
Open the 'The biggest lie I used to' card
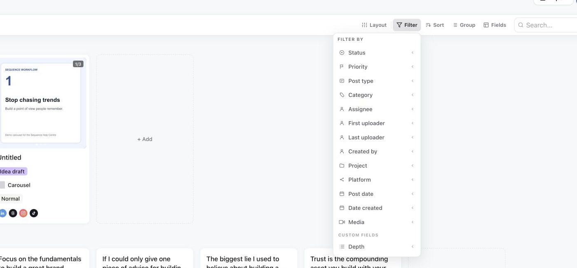(x=249, y=258)
